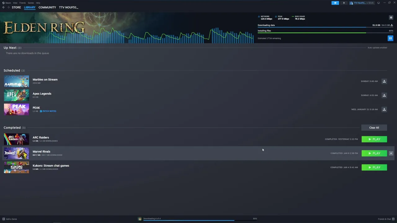Play Kukoro: Stream chat games
This screenshot has height=223, width=397.
point(374,168)
